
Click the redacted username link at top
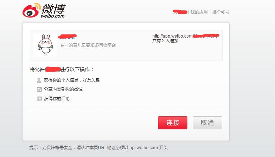tap(180, 12)
